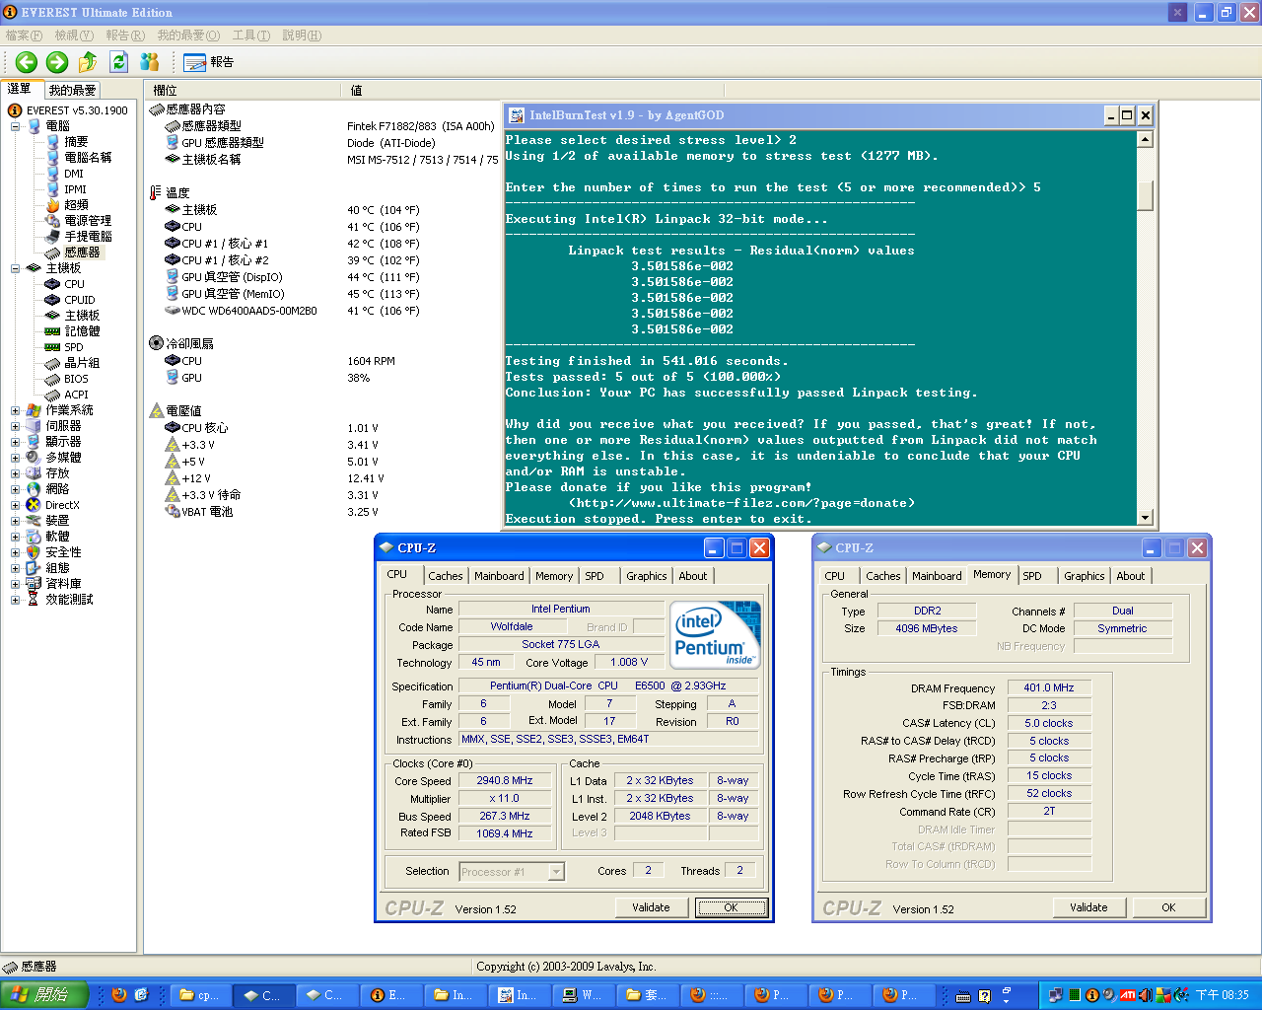Click the ATI tray icon in system tray
Viewport: 1262px width, 1010px height.
(1127, 995)
